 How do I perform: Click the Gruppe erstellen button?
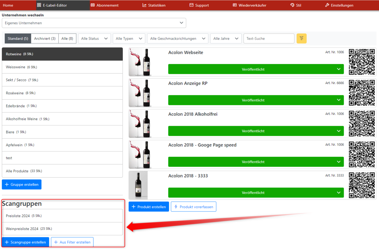coord(22,185)
